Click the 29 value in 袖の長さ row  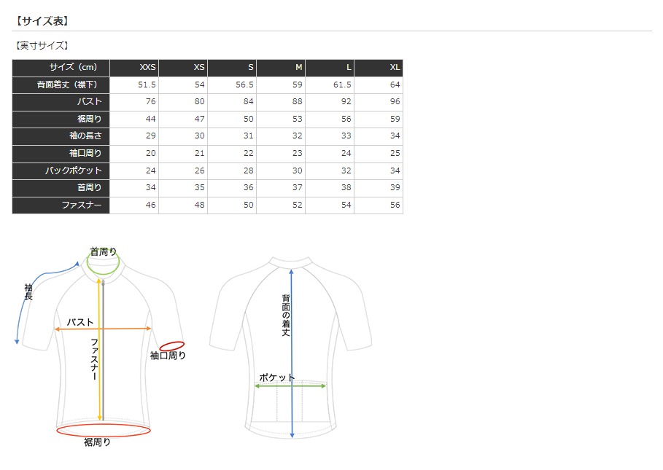point(150,136)
